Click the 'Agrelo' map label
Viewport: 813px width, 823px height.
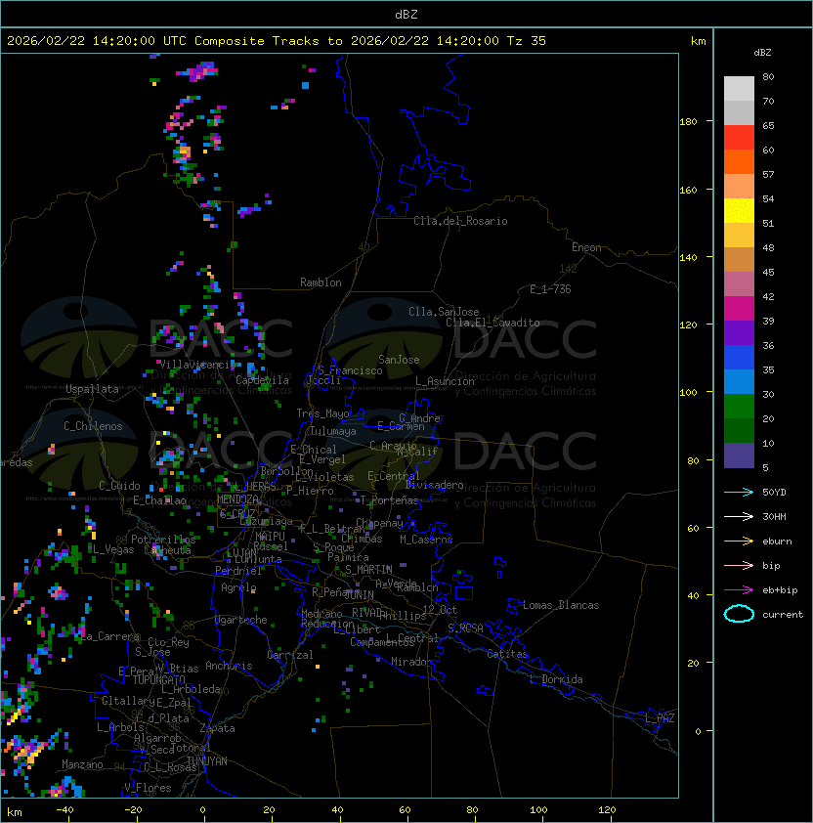point(238,587)
